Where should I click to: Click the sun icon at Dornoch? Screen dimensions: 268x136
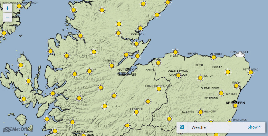[140, 28]
